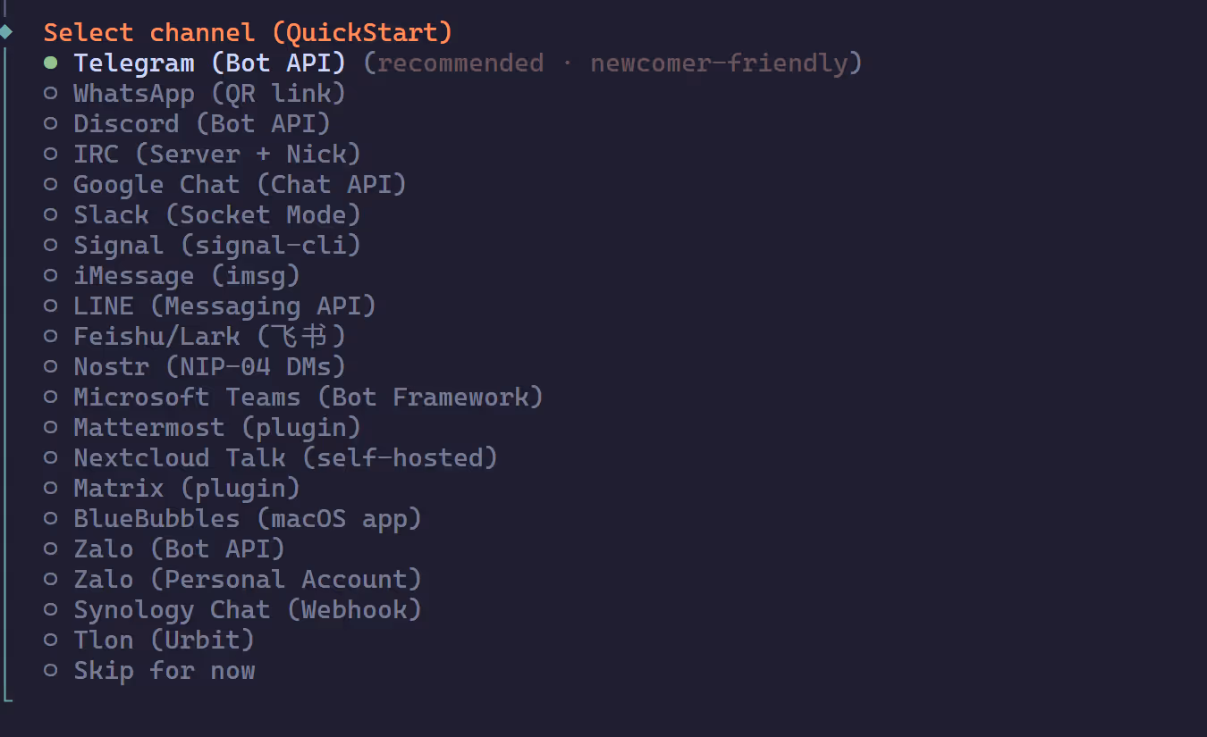Select Google Chat (Chat API)
Screen dimensions: 1207x737
coord(240,185)
